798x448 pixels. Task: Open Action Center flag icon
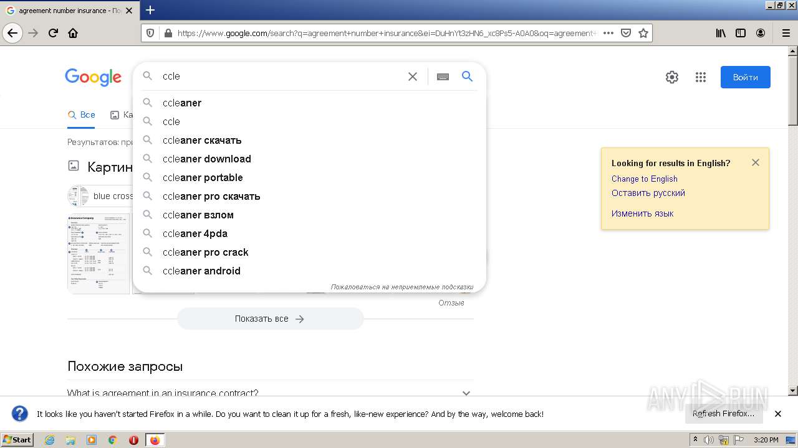[x=738, y=440]
